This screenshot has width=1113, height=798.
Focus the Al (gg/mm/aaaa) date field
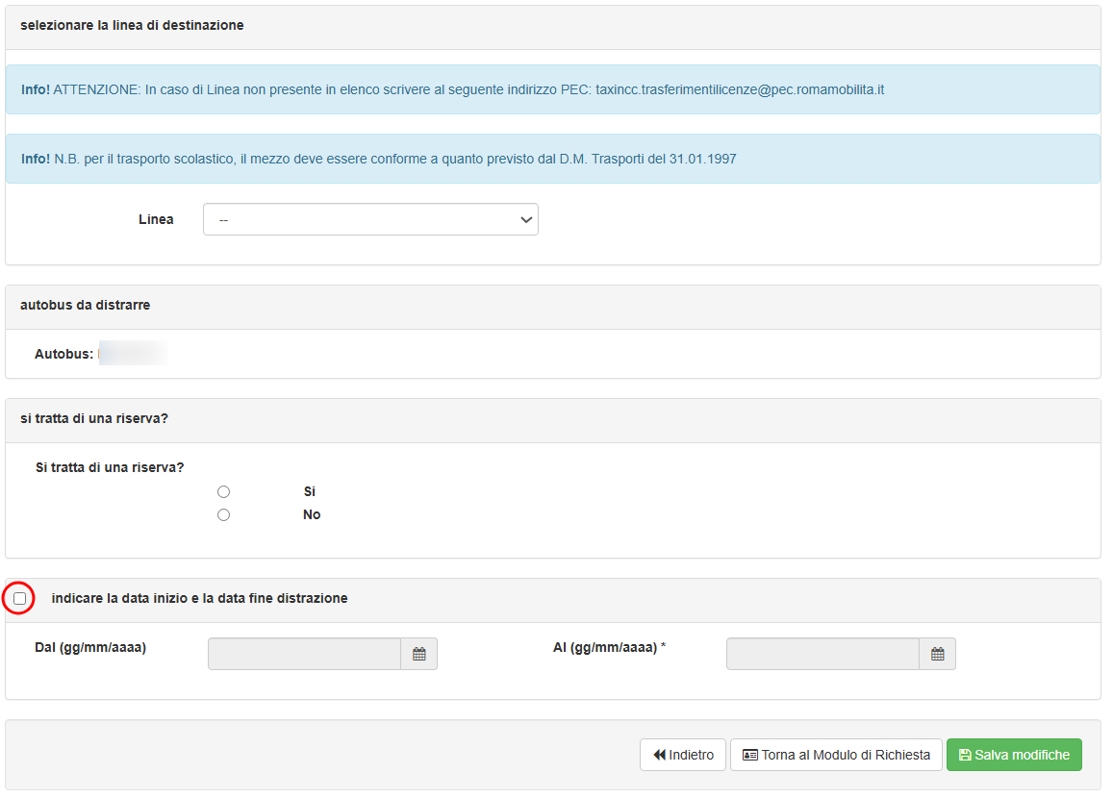click(x=822, y=654)
